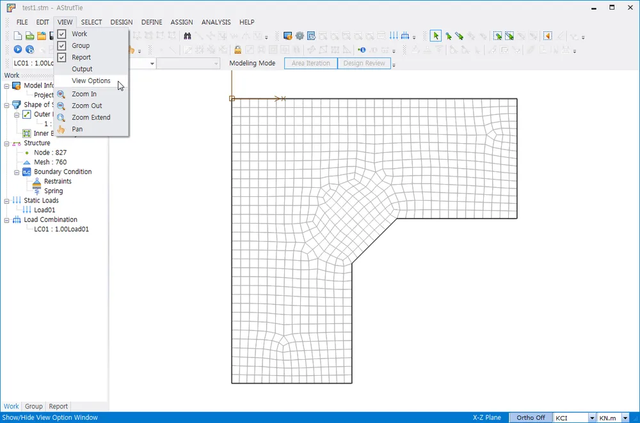Screen dimensions: 640x423
Task: Uncheck the Work panel checkbox
Action: (x=61, y=34)
